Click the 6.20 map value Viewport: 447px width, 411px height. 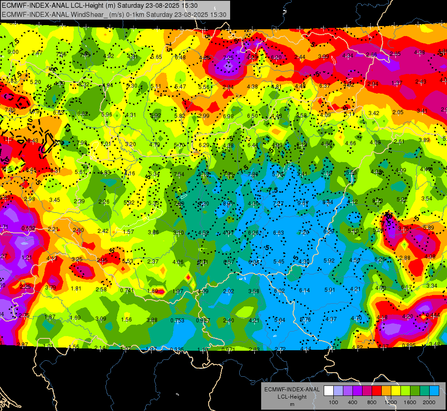click(276, 58)
